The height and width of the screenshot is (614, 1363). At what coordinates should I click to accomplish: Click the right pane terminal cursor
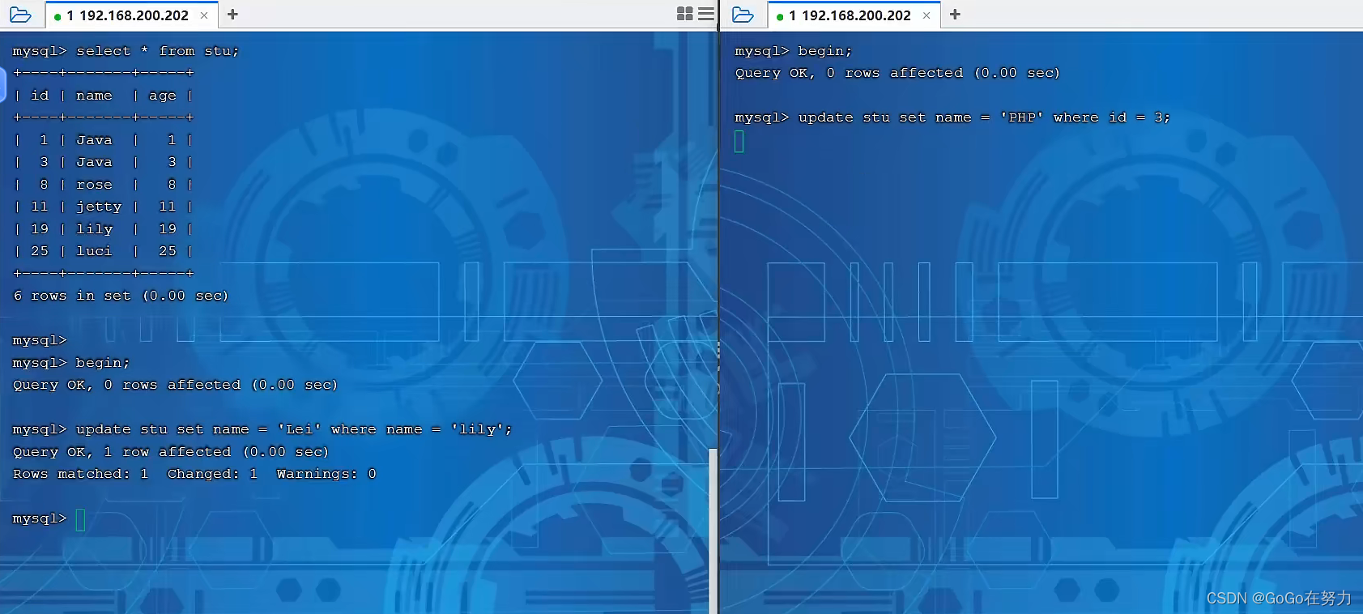[739, 142]
